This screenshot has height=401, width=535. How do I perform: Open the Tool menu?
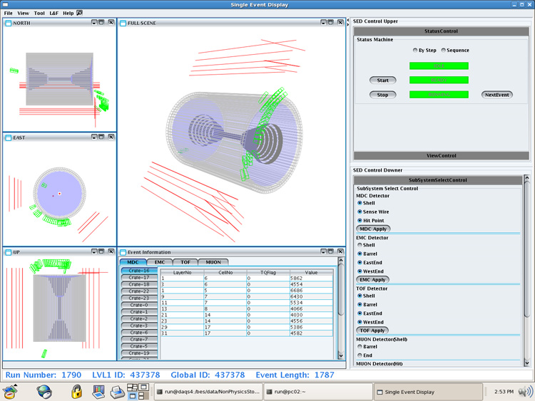39,13
